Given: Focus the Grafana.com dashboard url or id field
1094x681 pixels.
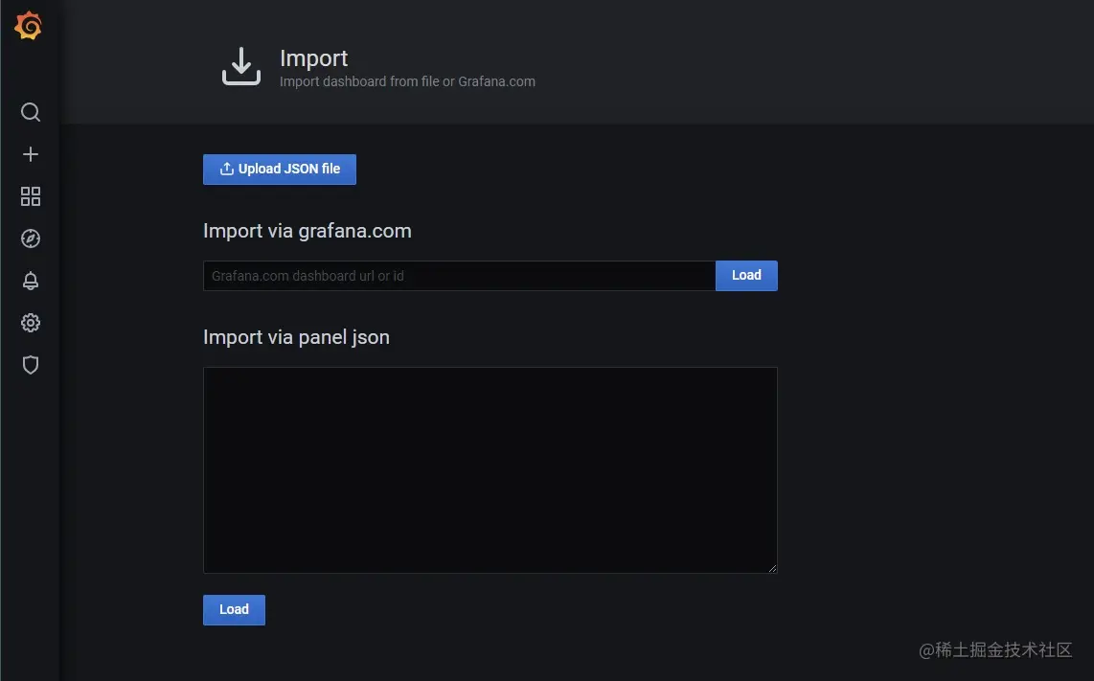Looking at the screenshot, I should coord(459,276).
